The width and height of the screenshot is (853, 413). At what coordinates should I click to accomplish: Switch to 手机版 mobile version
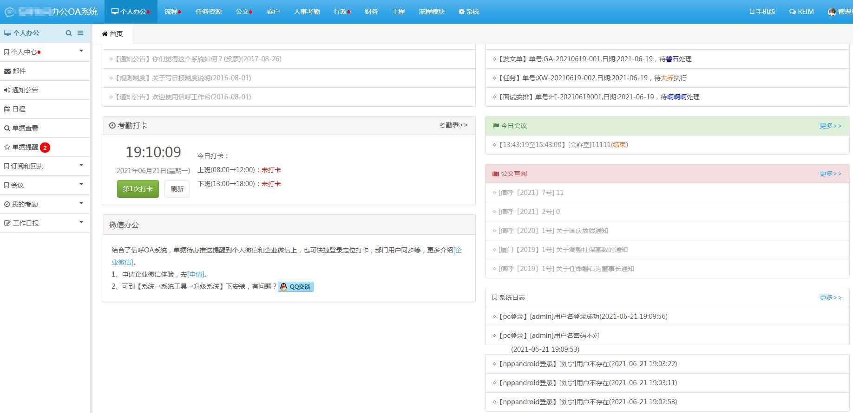(x=762, y=12)
